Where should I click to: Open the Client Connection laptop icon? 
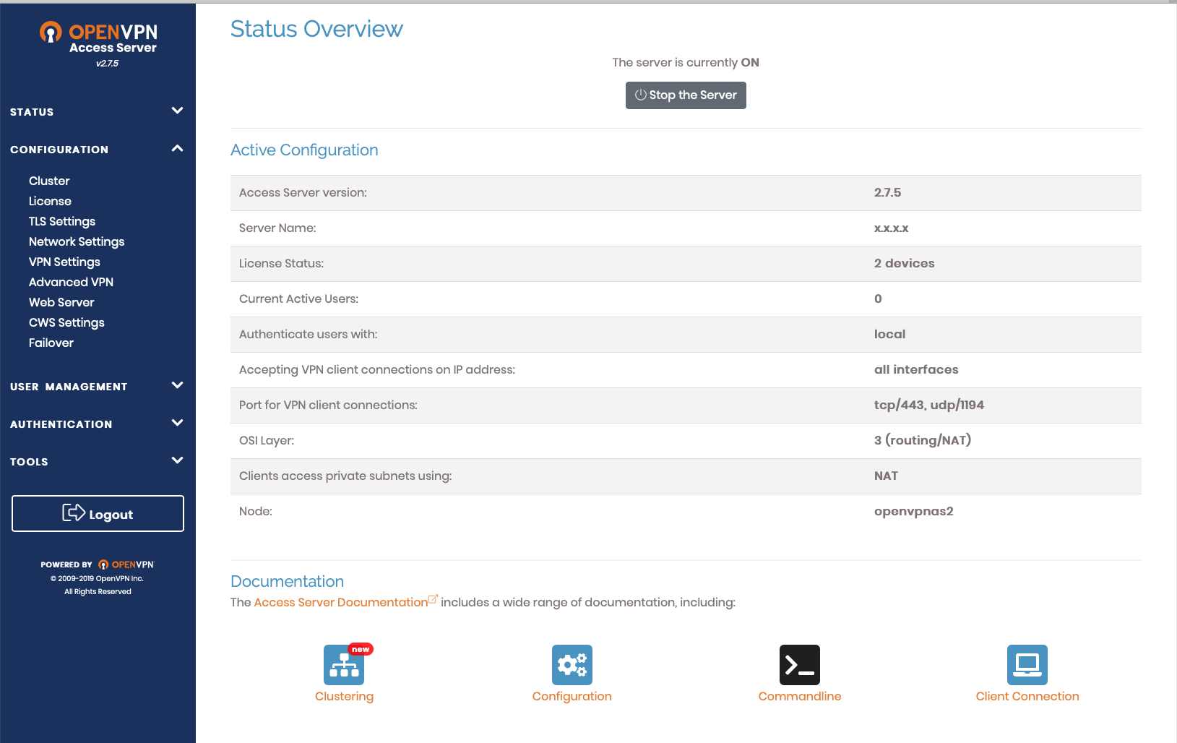pyautogui.click(x=1027, y=664)
